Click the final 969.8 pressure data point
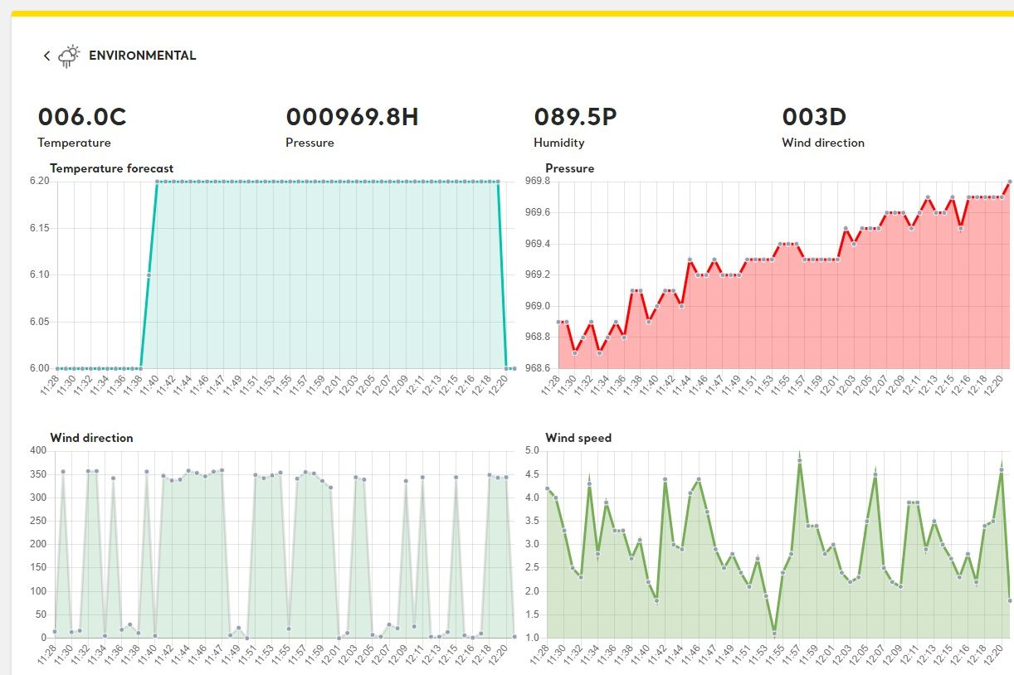1014x675 pixels. pos(1010,182)
